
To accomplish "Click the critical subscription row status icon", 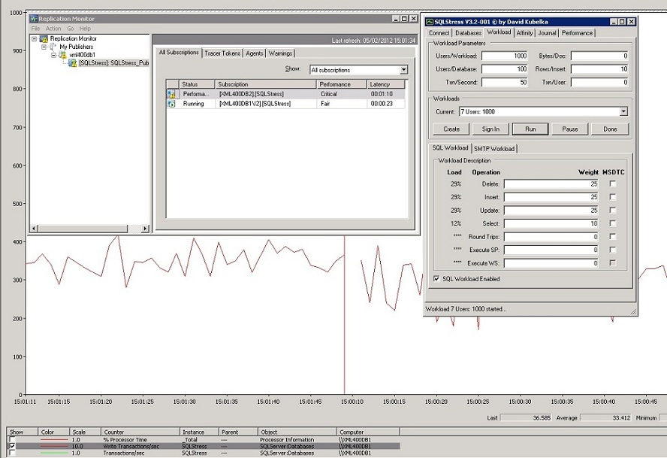I will click(171, 94).
